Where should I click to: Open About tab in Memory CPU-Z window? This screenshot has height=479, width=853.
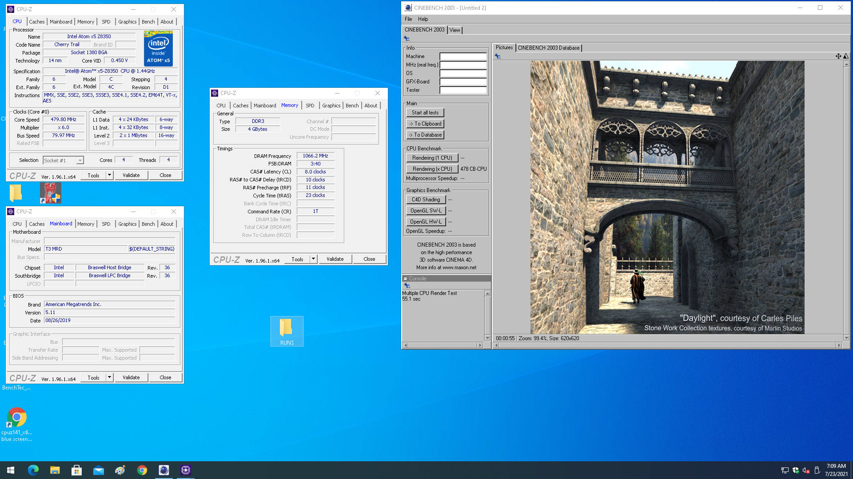[x=371, y=106]
